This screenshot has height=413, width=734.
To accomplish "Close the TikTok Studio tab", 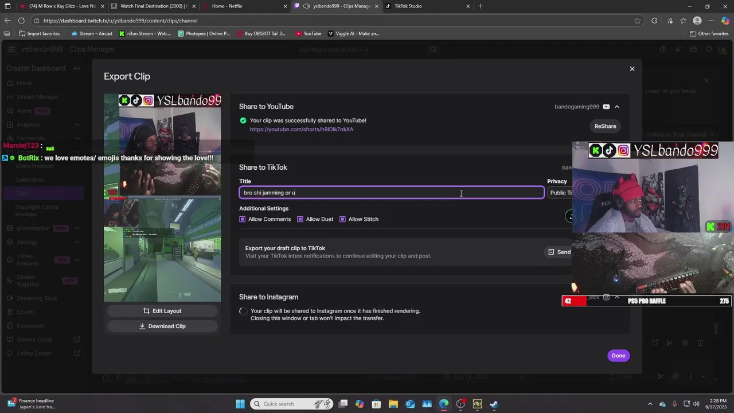I will coord(468,6).
